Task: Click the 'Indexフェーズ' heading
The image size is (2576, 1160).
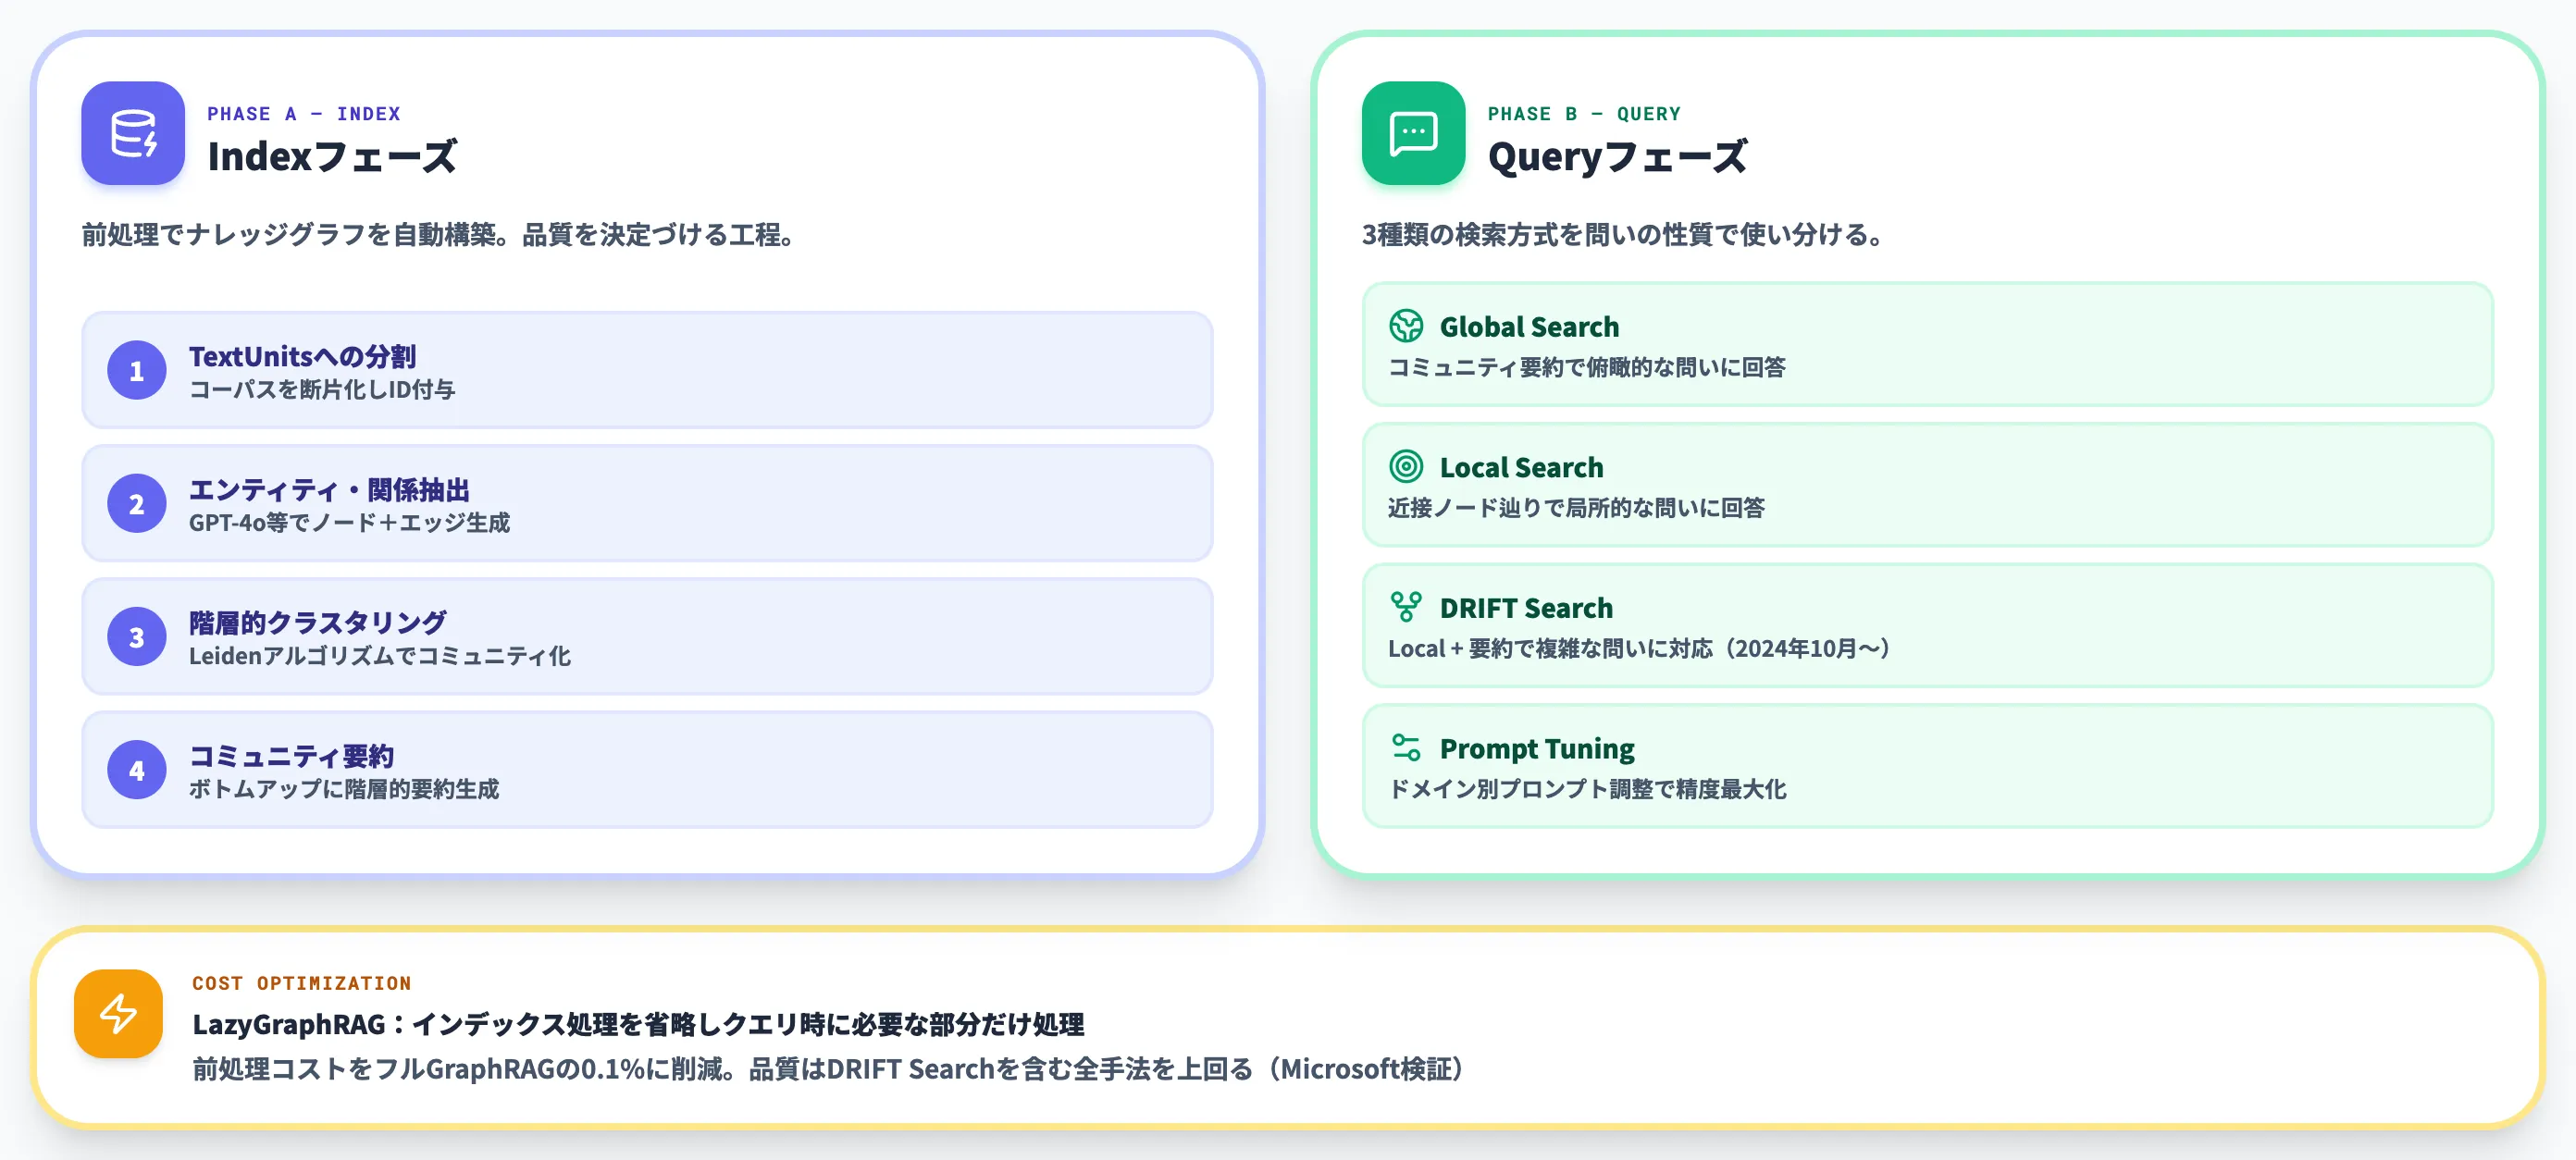Action: tap(332, 157)
